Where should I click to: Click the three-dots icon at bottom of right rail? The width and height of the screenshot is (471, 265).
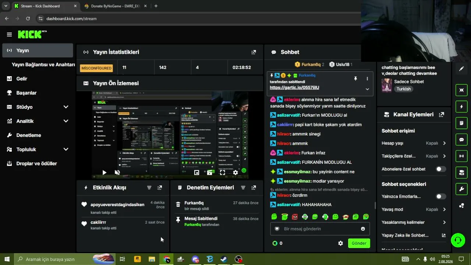coord(461,206)
